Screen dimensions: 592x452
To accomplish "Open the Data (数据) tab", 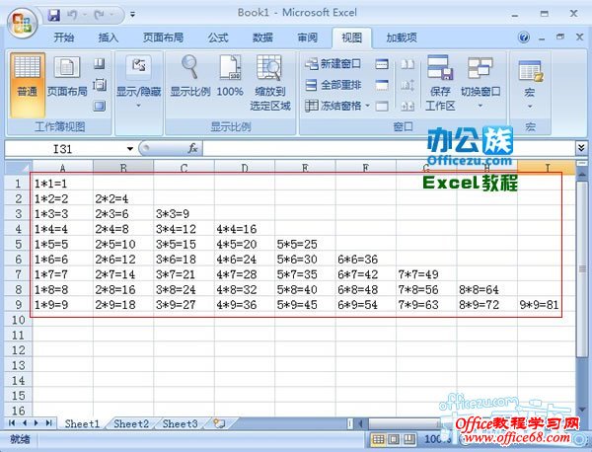I will click(262, 38).
